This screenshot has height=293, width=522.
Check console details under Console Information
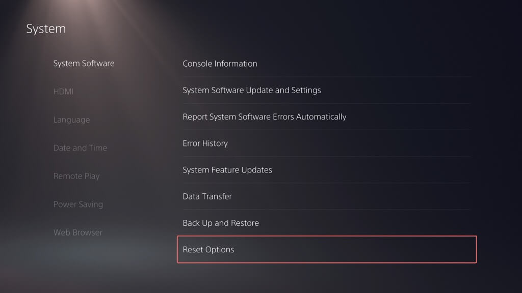click(x=220, y=64)
